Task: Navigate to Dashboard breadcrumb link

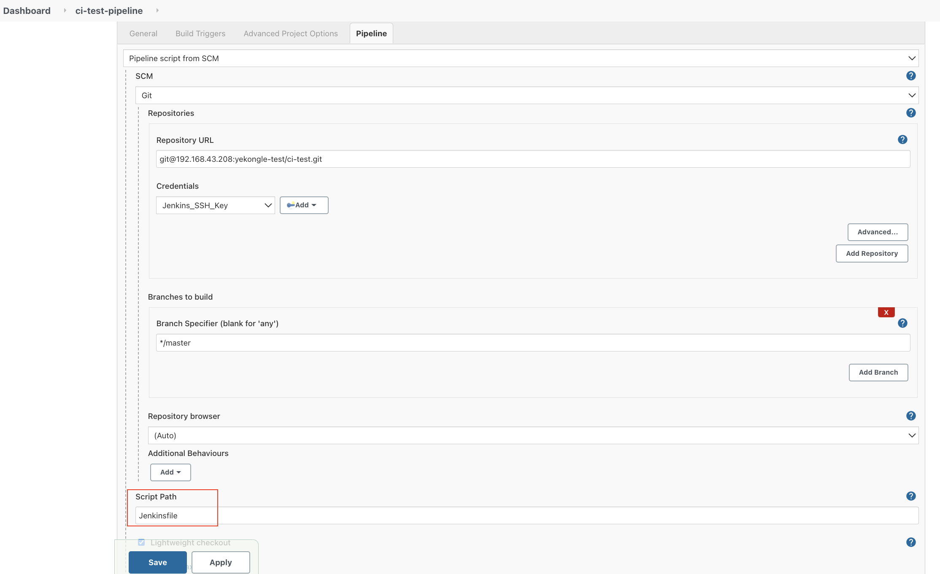Action: tap(27, 11)
